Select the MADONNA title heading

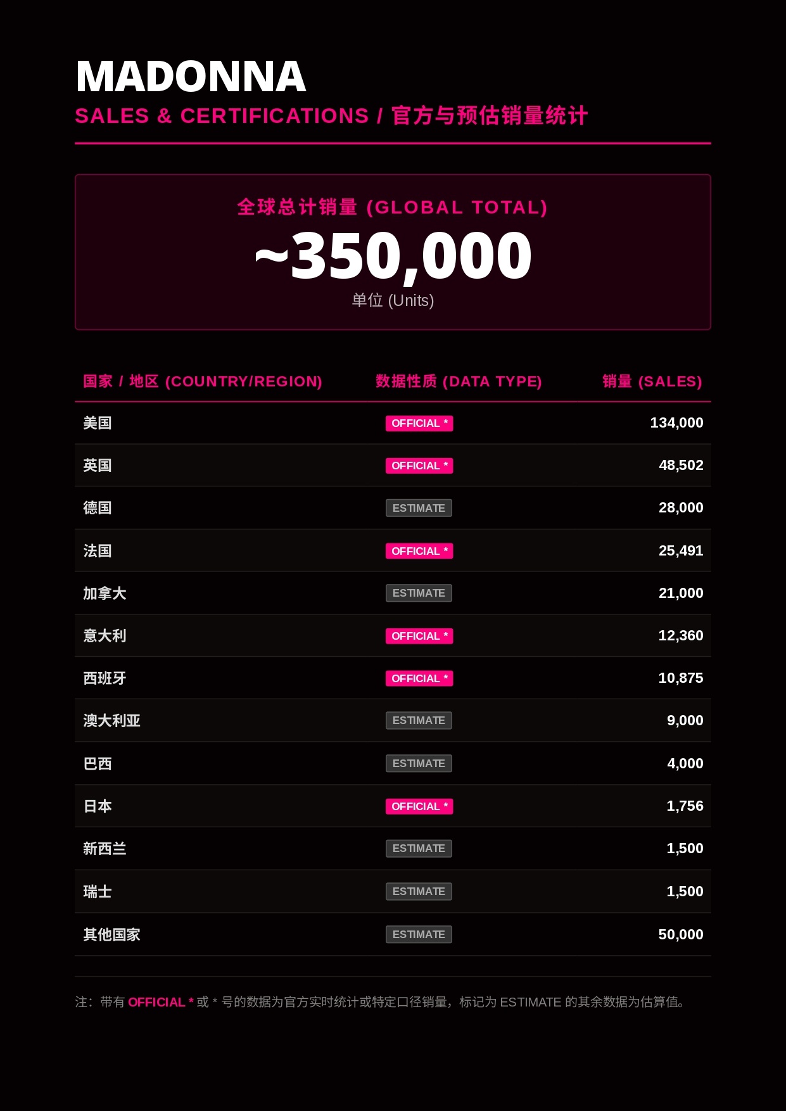(x=191, y=77)
